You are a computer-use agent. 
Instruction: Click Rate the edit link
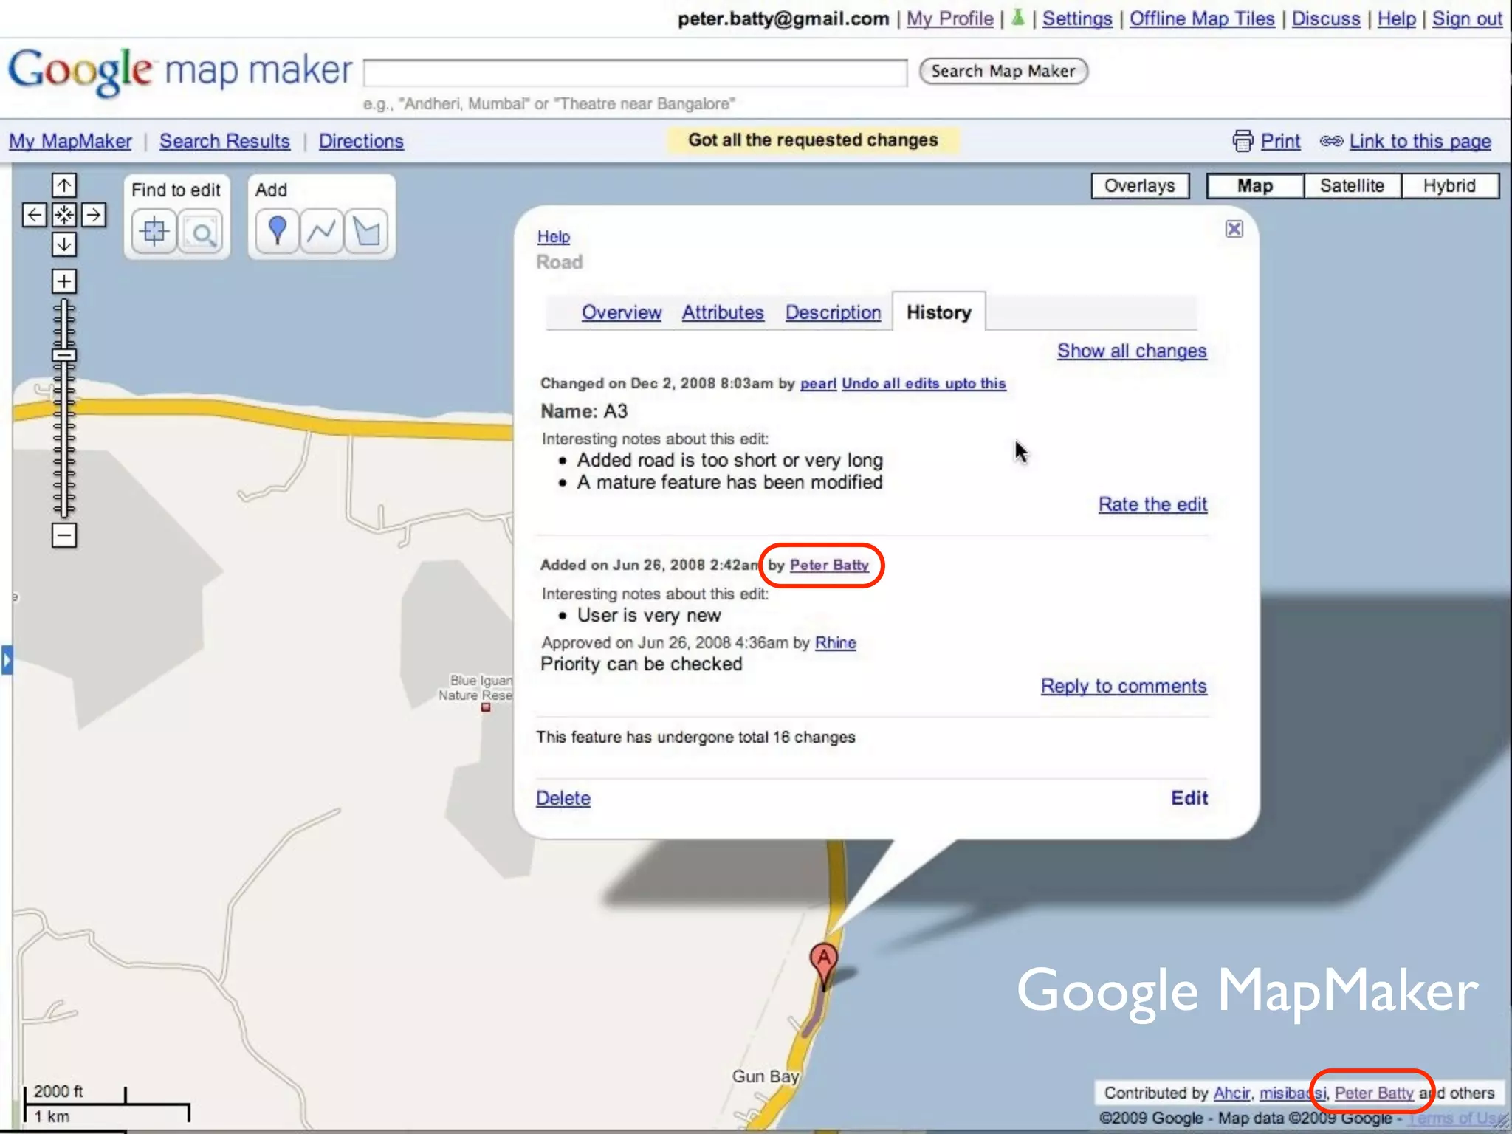(x=1152, y=504)
